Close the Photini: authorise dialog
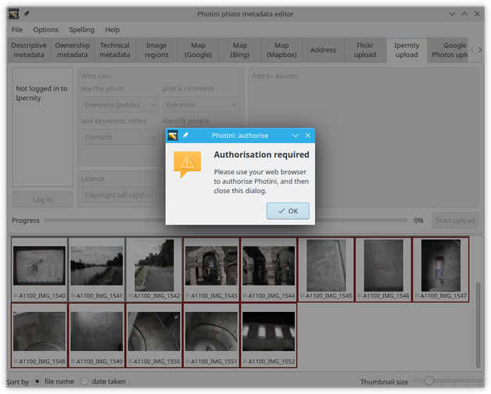 click(308, 135)
